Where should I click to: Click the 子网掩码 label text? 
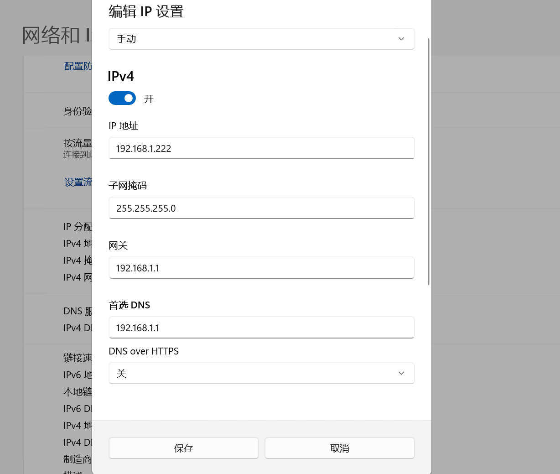(128, 186)
